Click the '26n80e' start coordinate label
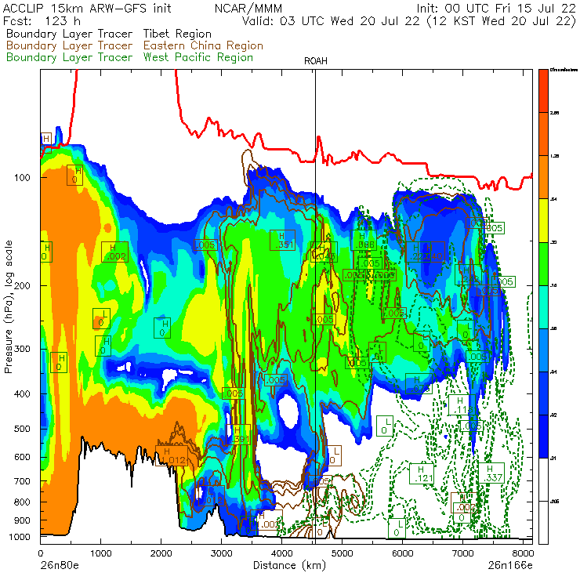This screenshot has height=580, width=580. (x=60, y=566)
